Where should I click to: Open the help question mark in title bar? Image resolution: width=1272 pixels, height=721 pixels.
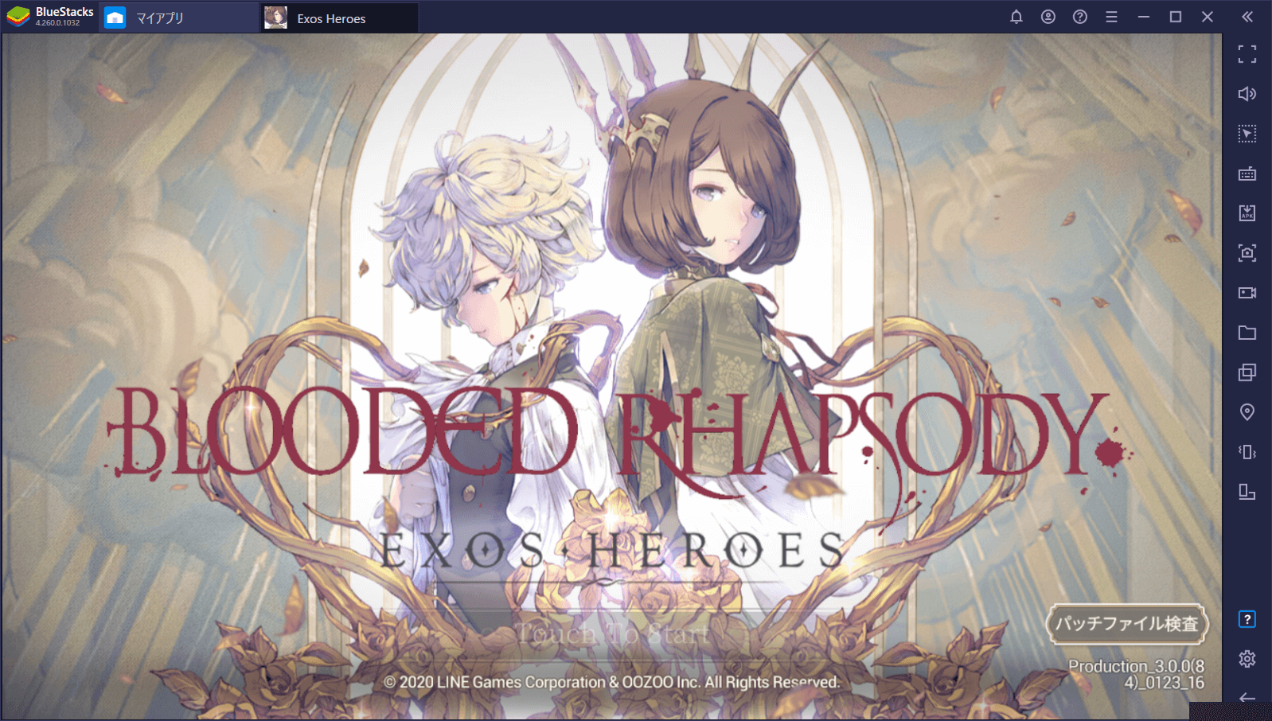[1080, 17]
